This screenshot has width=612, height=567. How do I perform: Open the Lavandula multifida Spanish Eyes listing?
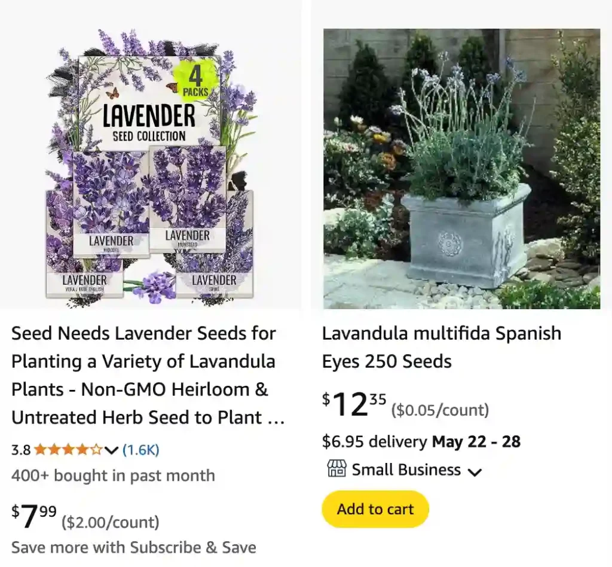tap(441, 347)
